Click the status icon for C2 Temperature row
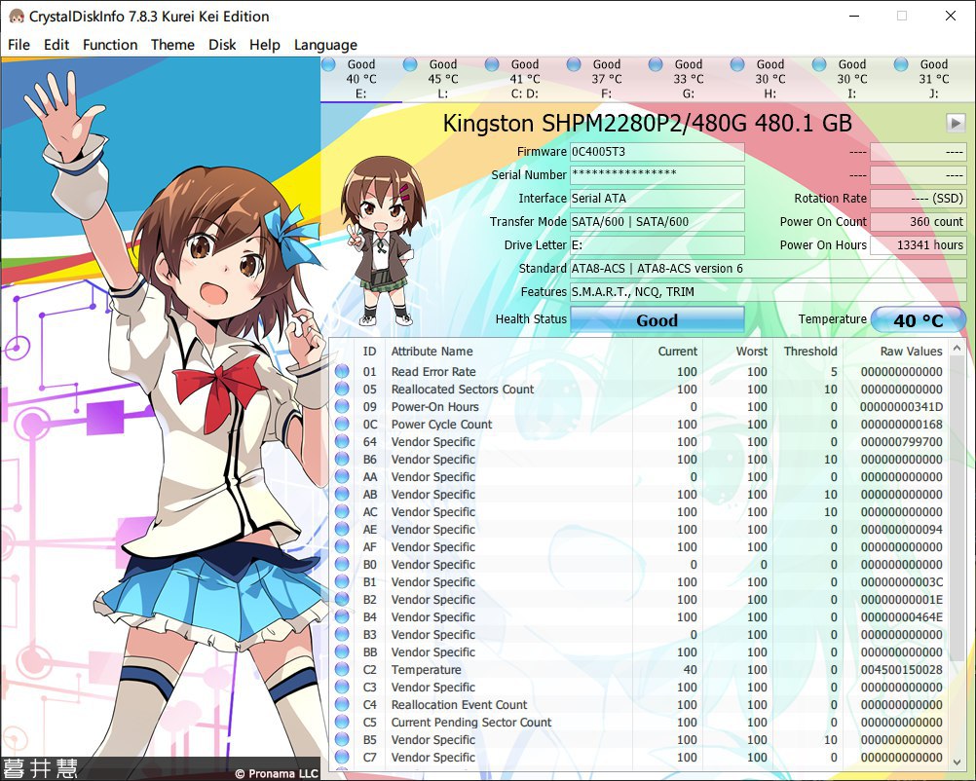 342,670
